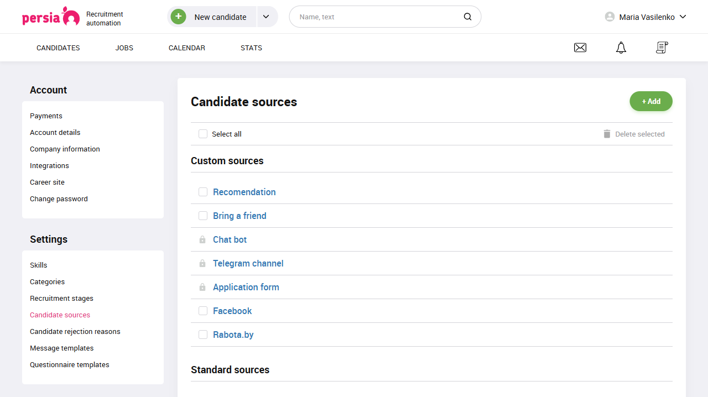Click the green + Add button
The image size is (708, 397).
[651, 101]
